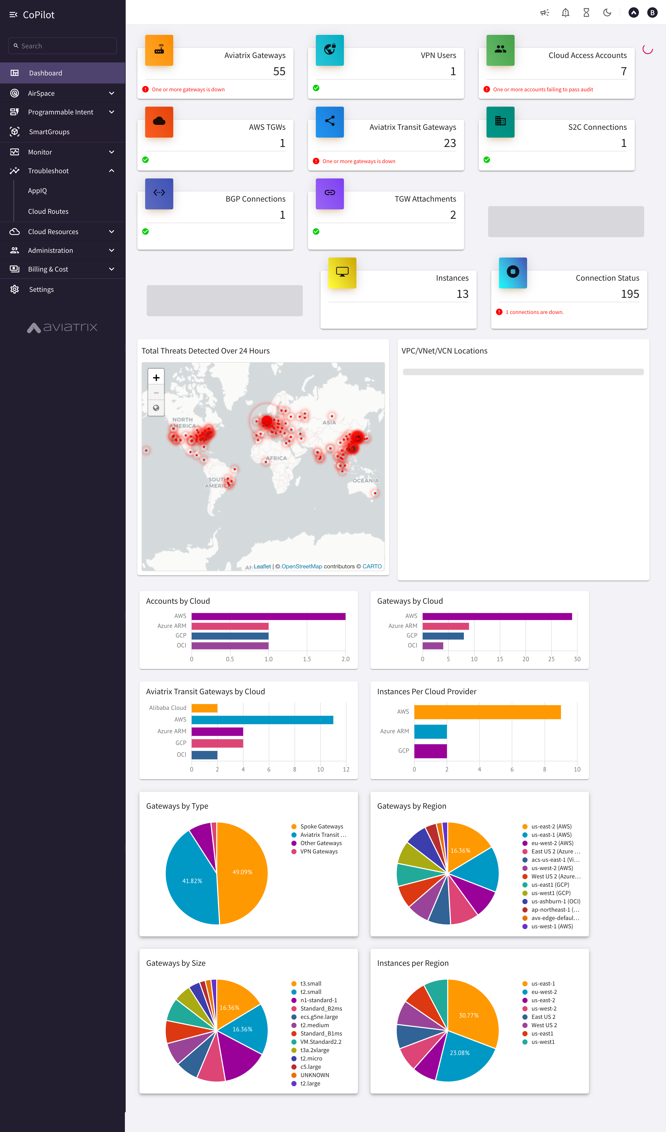Click inside the sidebar Search field

click(62, 45)
